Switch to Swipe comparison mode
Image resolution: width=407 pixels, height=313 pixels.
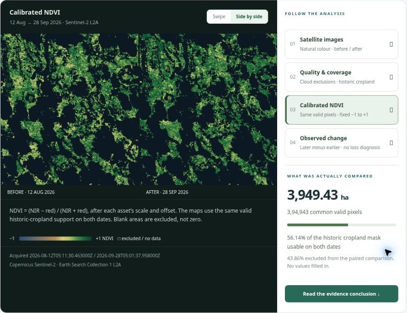pyautogui.click(x=219, y=16)
